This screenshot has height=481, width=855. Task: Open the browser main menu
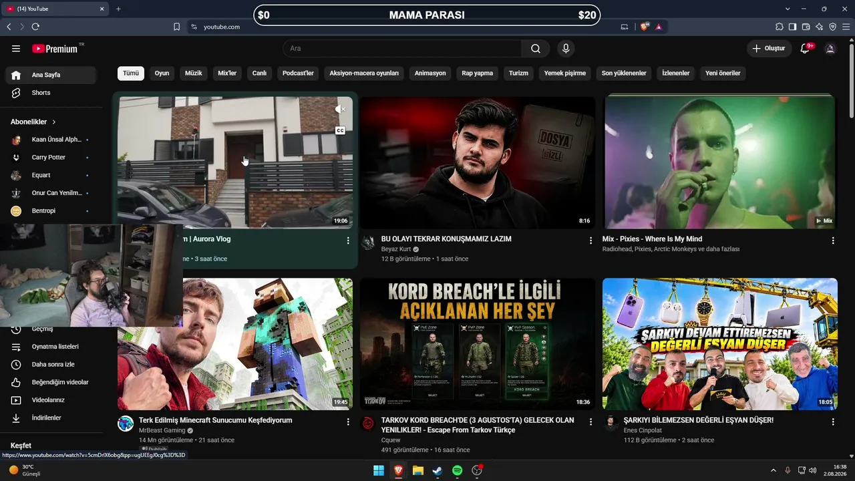tap(846, 27)
